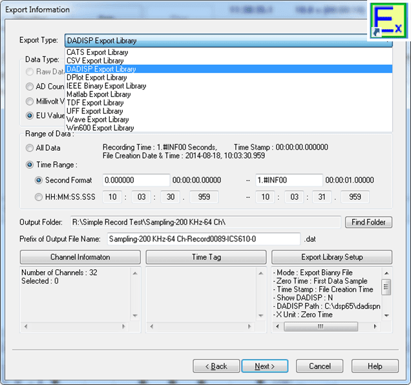Cancel the Export Information dialog
The width and height of the screenshot is (411, 385).
[x=319, y=366]
